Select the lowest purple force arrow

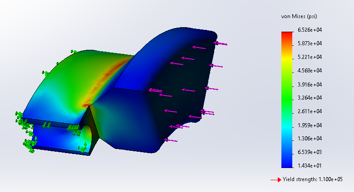(171, 140)
